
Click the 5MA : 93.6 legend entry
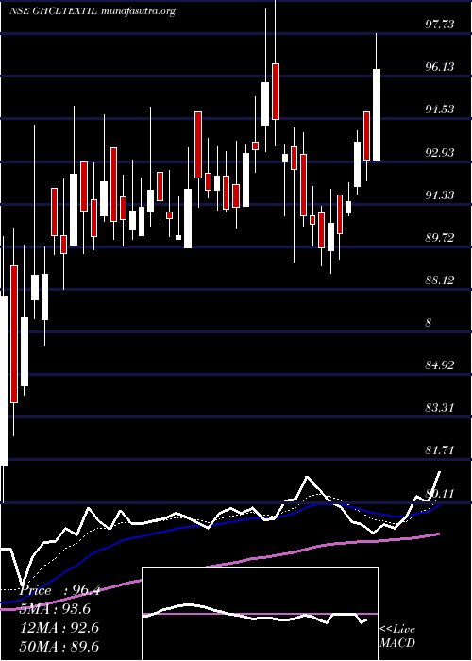(55, 610)
